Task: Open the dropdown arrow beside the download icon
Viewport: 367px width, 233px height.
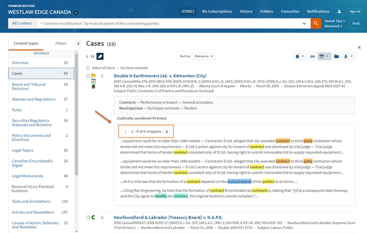Action: tap(351, 56)
